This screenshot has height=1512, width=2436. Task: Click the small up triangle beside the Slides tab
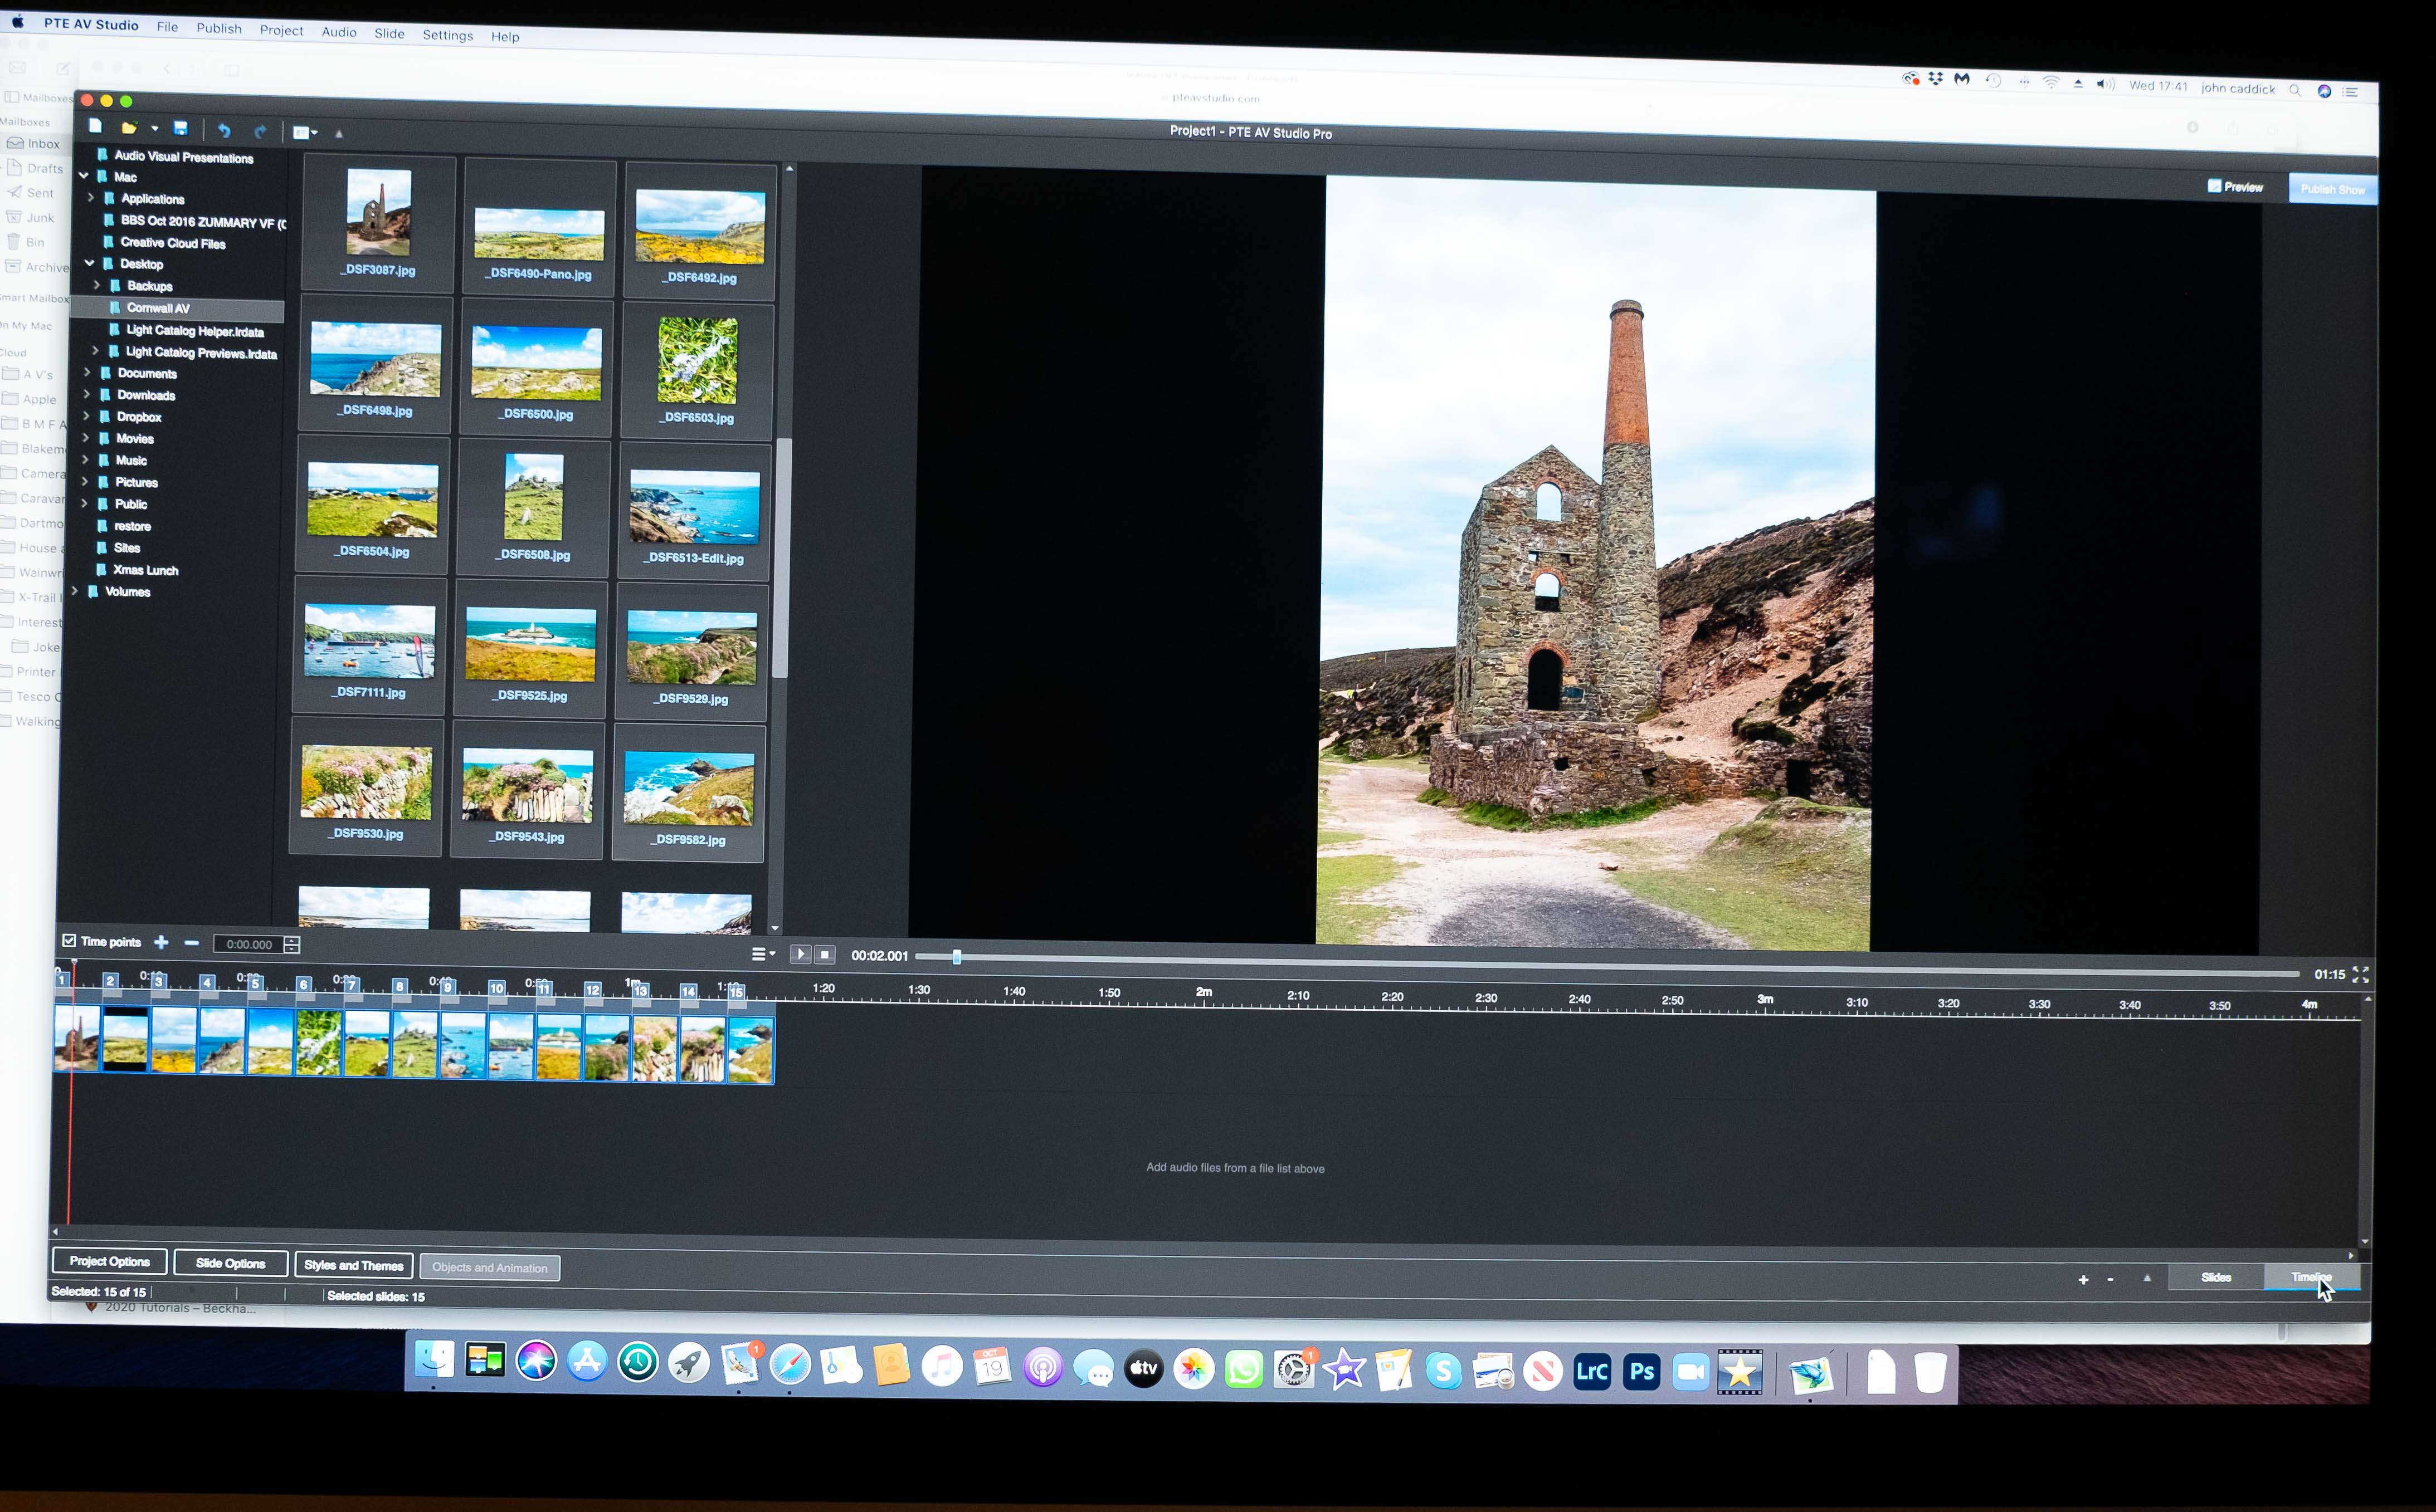2147,1278
